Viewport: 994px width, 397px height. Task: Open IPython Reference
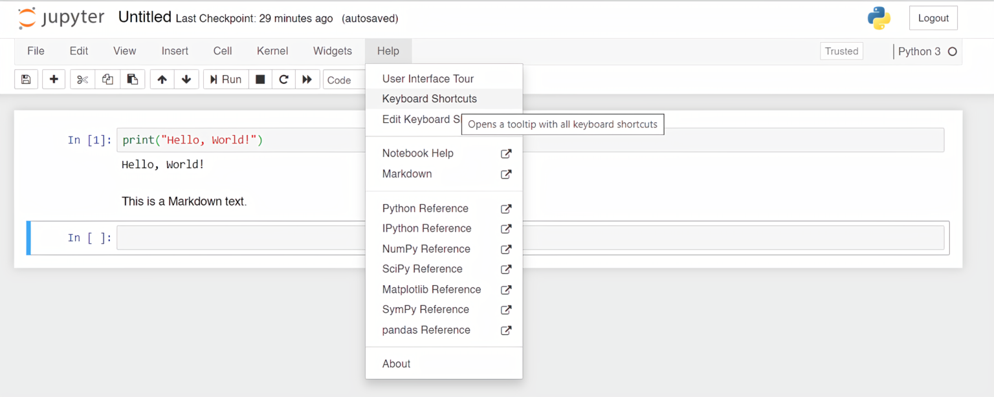click(444, 228)
